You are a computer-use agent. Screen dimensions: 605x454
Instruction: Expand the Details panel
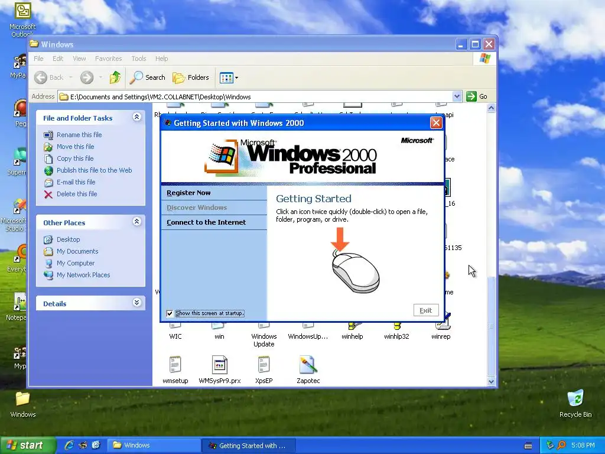136,303
